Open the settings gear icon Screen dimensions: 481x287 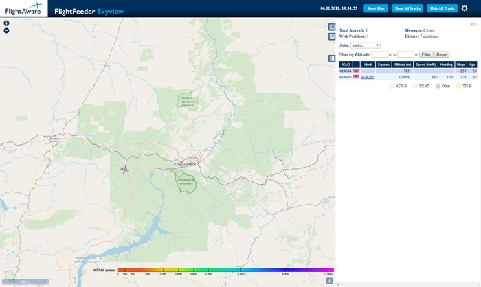pyautogui.click(x=465, y=8)
